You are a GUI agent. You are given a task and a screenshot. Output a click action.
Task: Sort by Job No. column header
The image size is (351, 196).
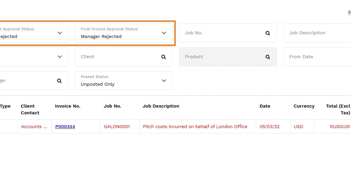[112, 106]
